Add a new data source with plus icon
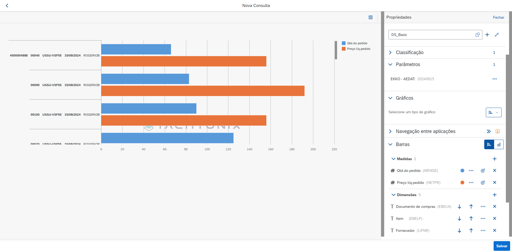The width and height of the screenshot is (512, 251). pyautogui.click(x=487, y=35)
